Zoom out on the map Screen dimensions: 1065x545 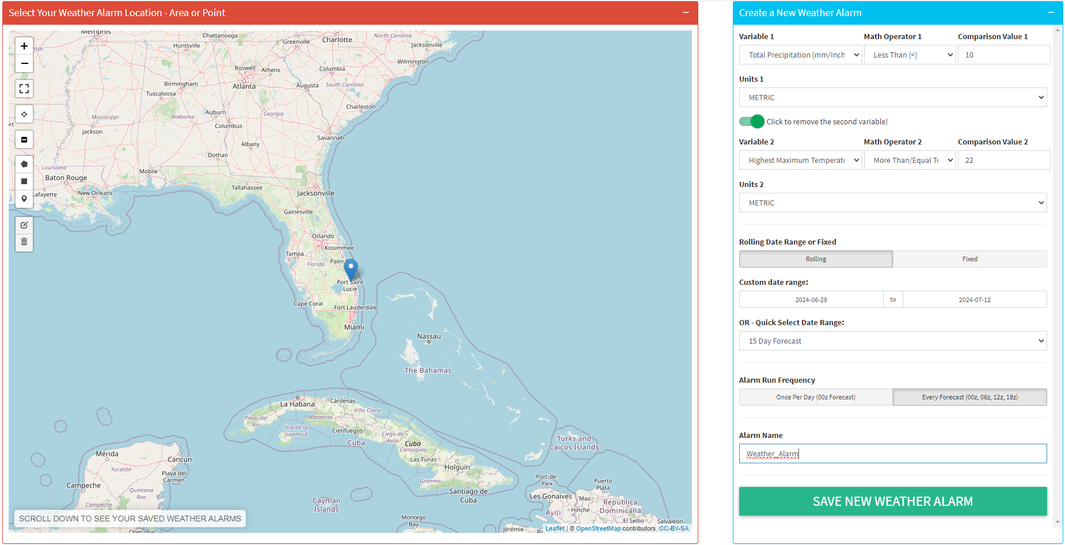pos(24,63)
